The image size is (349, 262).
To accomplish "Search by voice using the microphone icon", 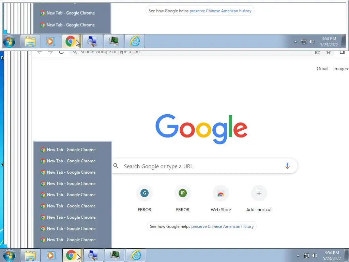I will pos(287,166).
